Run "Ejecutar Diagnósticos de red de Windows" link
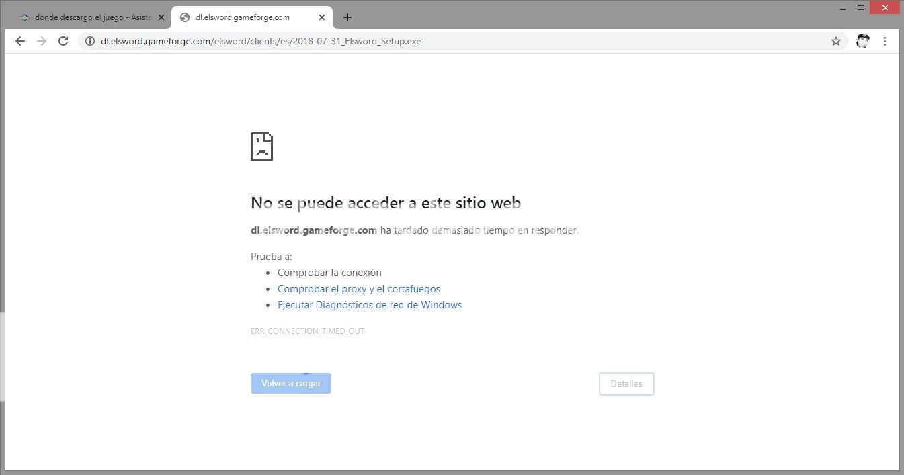Viewport: 904px width, 475px height. click(x=369, y=305)
